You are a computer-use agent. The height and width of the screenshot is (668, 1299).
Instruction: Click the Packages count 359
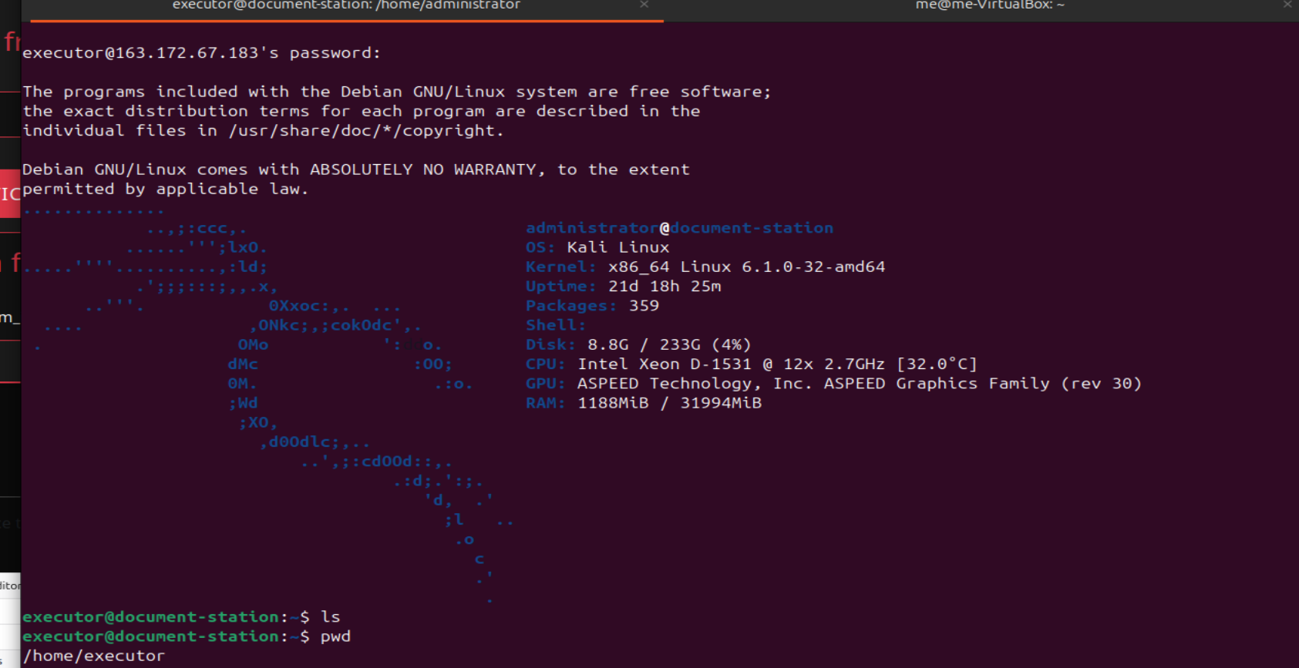pos(644,306)
